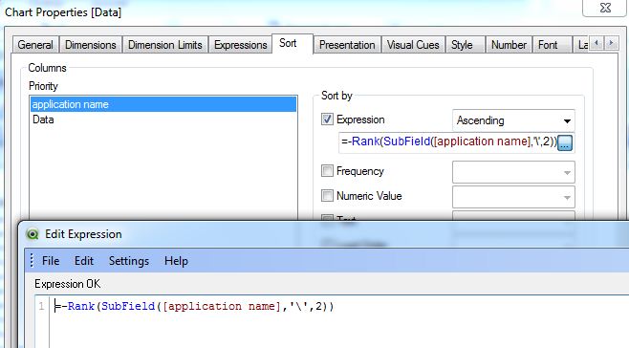Image resolution: width=629 pixels, height=348 pixels.
Task: Switch to the Dimensions tab
Action: [x=91, y=45]
